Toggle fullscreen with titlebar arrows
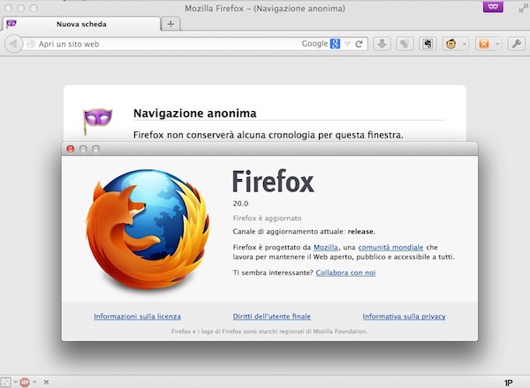This screenshot has width=530, height=388. point(523,9)
